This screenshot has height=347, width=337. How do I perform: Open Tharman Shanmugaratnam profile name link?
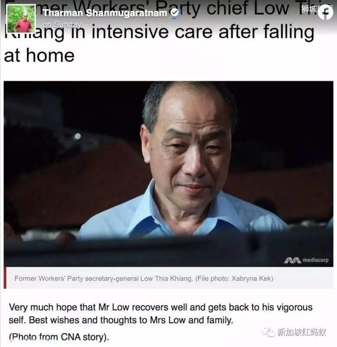pos(105,13)
